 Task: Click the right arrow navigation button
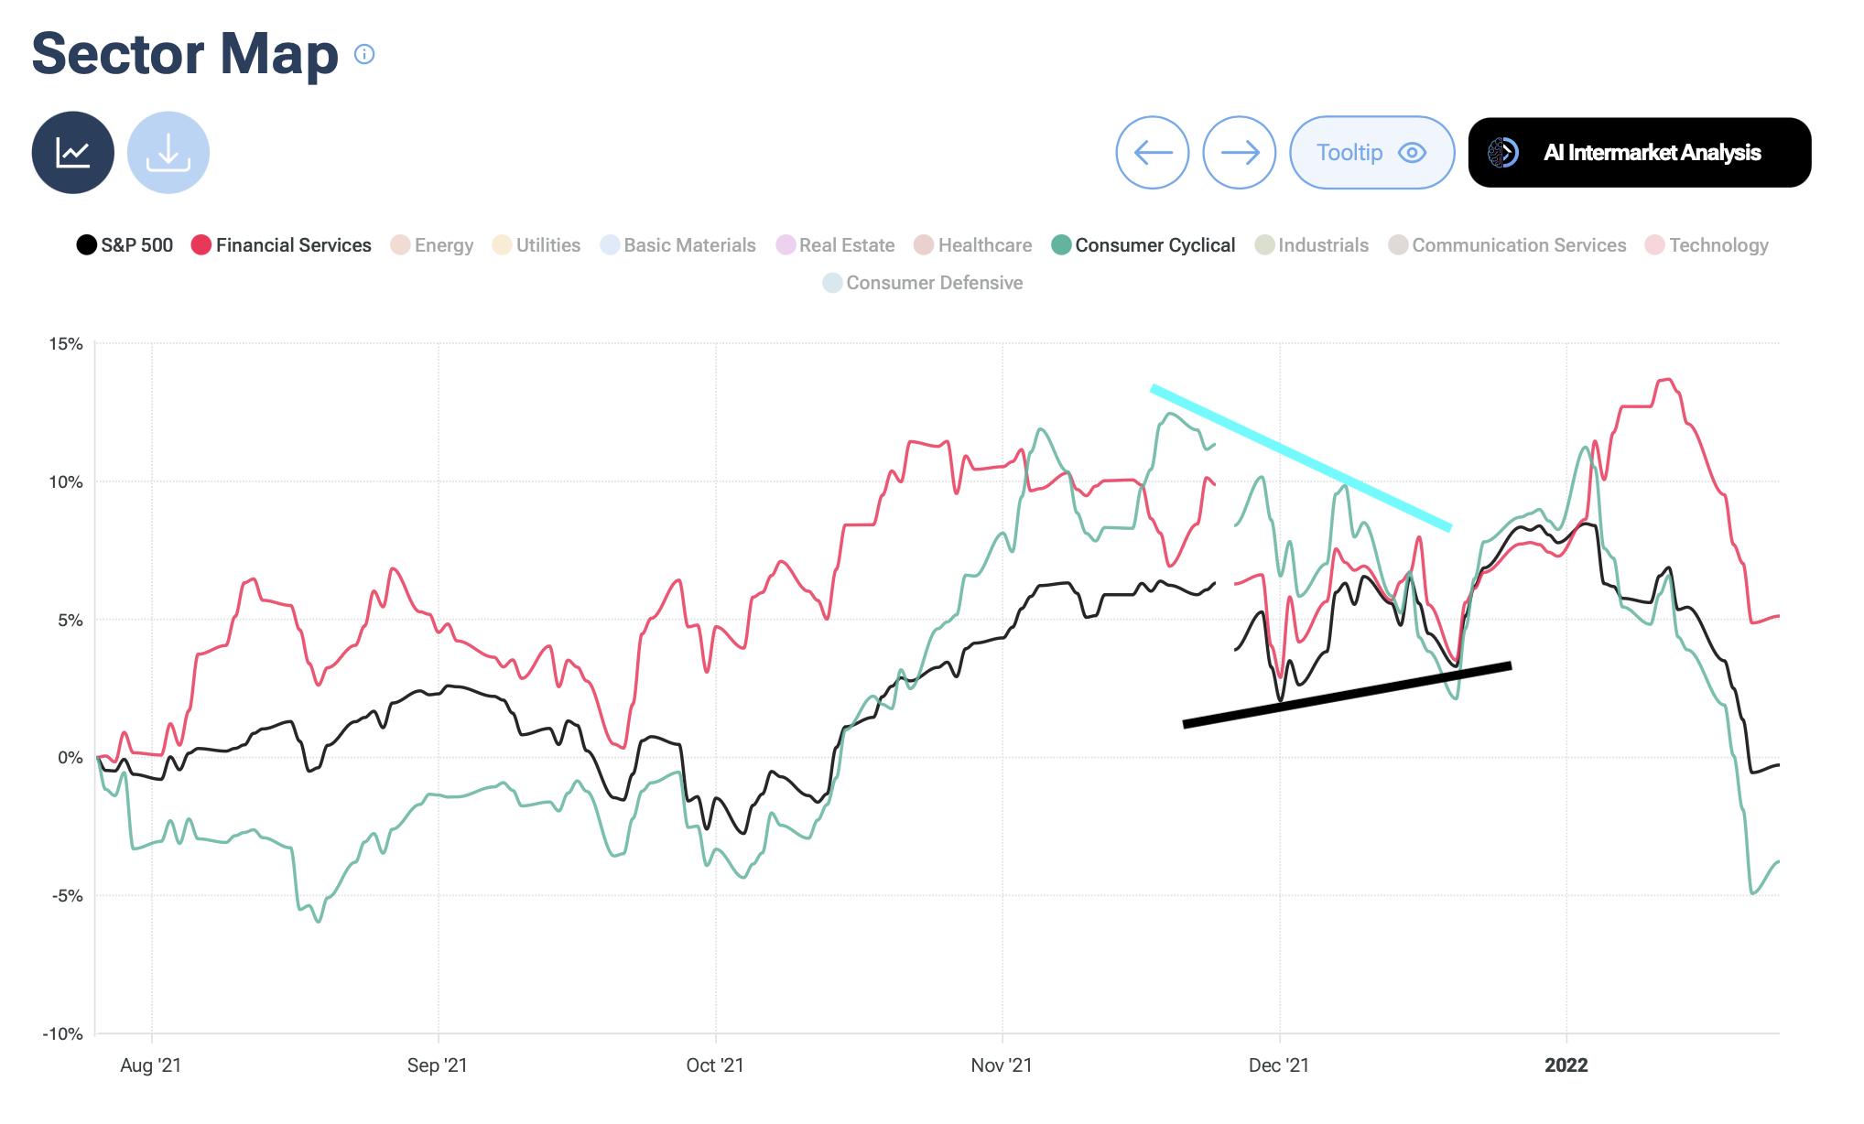point(1239,153)
